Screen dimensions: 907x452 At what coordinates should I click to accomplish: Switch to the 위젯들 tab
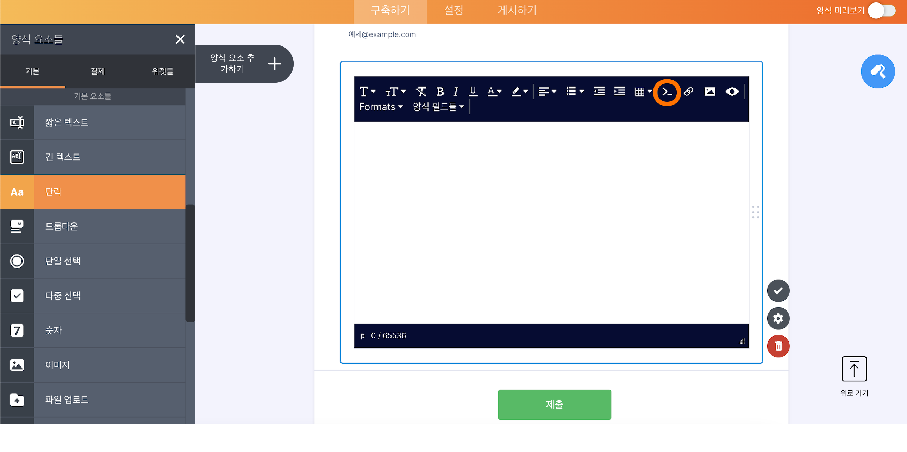tap(163, 71)
